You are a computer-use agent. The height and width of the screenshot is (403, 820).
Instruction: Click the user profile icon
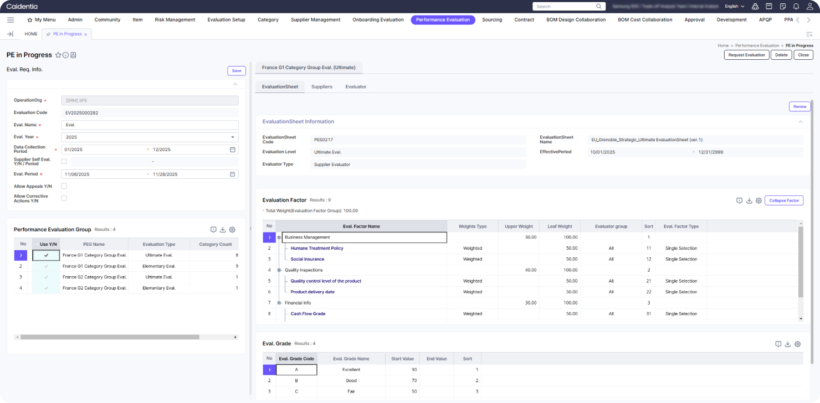pyautogui.click(x=809, y=7)
